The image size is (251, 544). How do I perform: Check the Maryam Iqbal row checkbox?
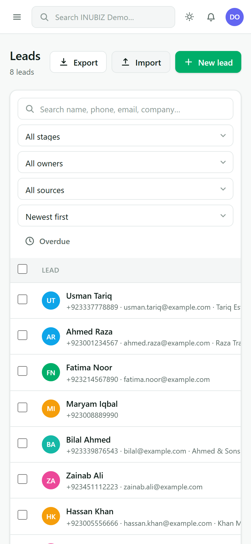(22, 407)
